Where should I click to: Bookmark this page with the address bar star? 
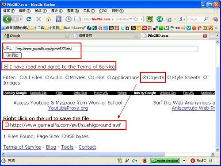(x=136, y=19)
